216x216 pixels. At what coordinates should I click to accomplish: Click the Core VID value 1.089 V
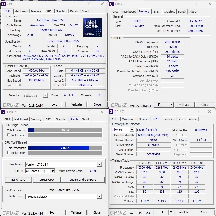click(x=70, y=35)
